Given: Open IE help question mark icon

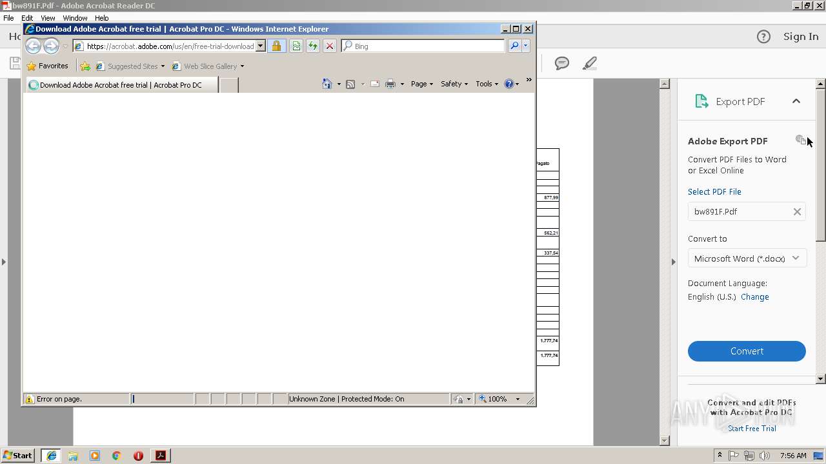Looking at the screenshot, I should (509, 84).
